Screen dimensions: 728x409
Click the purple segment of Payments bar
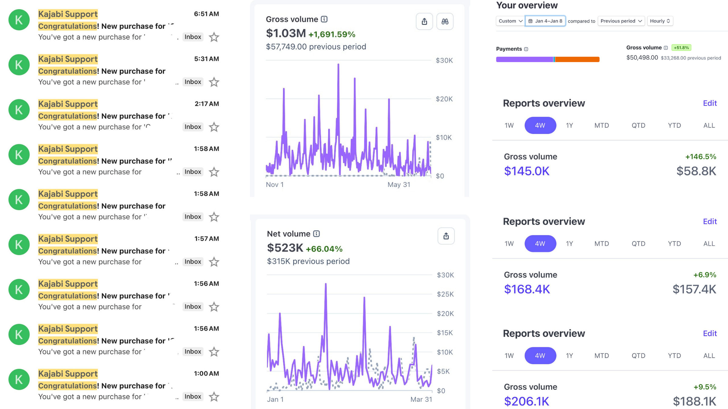[524, 59]
